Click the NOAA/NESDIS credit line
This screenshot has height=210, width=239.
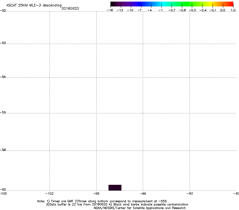pyautogui.click(x=140, y=208)
